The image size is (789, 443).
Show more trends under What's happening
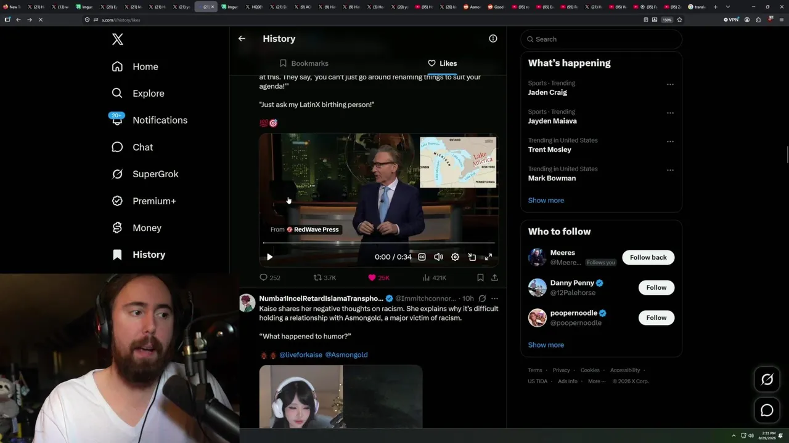click(546, 201)
